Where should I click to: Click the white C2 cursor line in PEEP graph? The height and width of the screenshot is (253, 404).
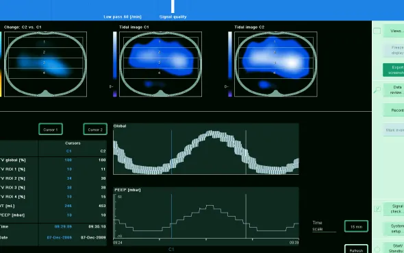246,216
